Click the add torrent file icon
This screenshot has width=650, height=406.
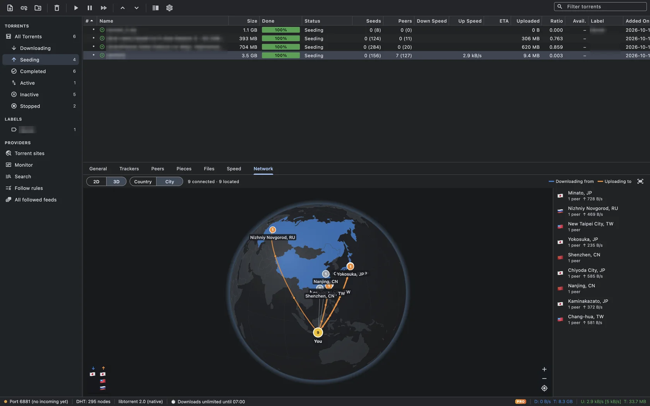(x=10, y=8)
